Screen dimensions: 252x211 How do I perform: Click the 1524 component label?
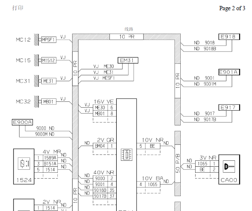(x=24, y=180)
